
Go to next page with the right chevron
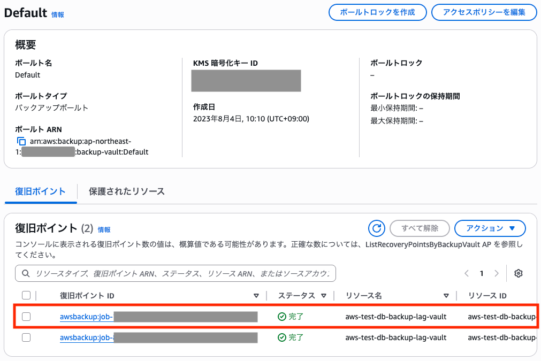[496, 273]
